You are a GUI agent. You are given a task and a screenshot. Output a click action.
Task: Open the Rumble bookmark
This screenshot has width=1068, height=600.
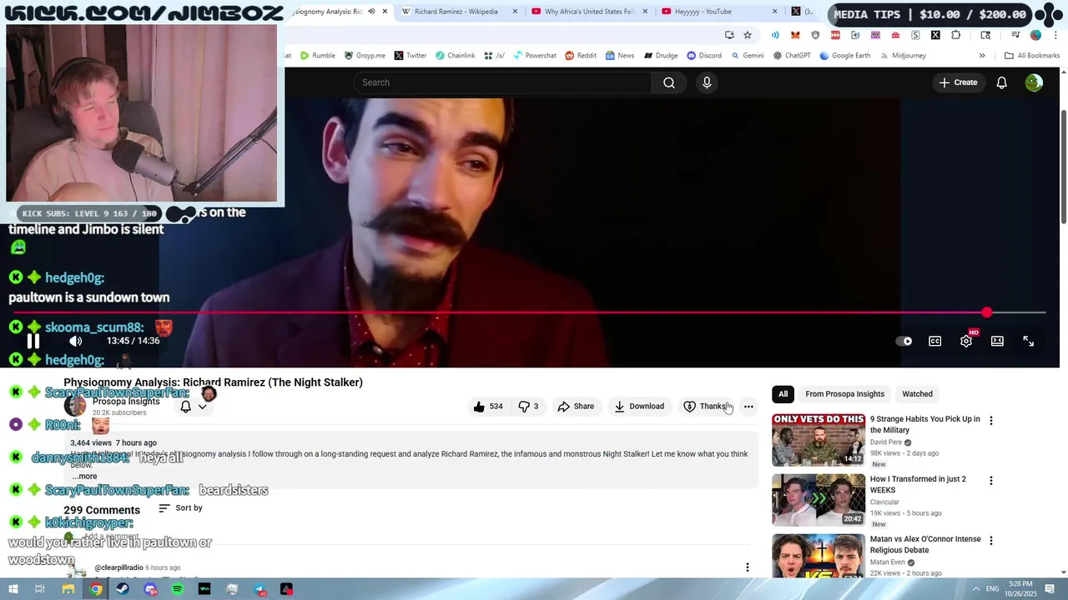coord(317,56)
